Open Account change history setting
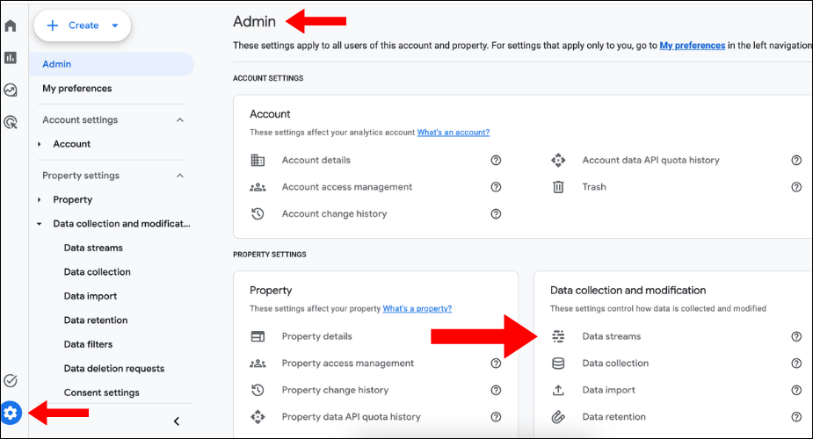The image size is (813, 439). pos(335,214)
